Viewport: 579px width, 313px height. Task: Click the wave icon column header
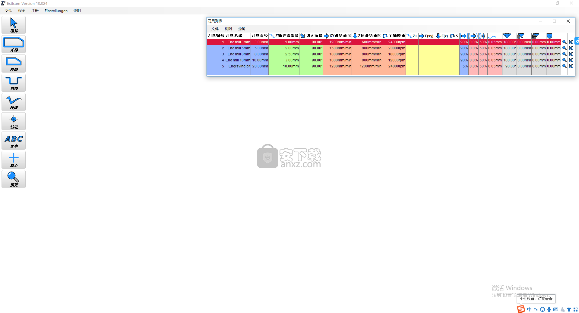tap(495, 36)
